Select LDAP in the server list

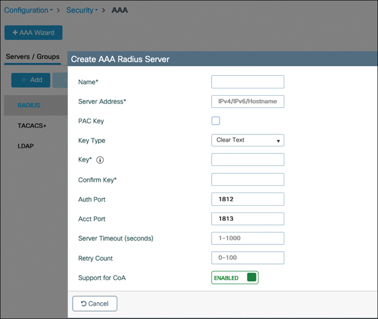coord(26,146)
